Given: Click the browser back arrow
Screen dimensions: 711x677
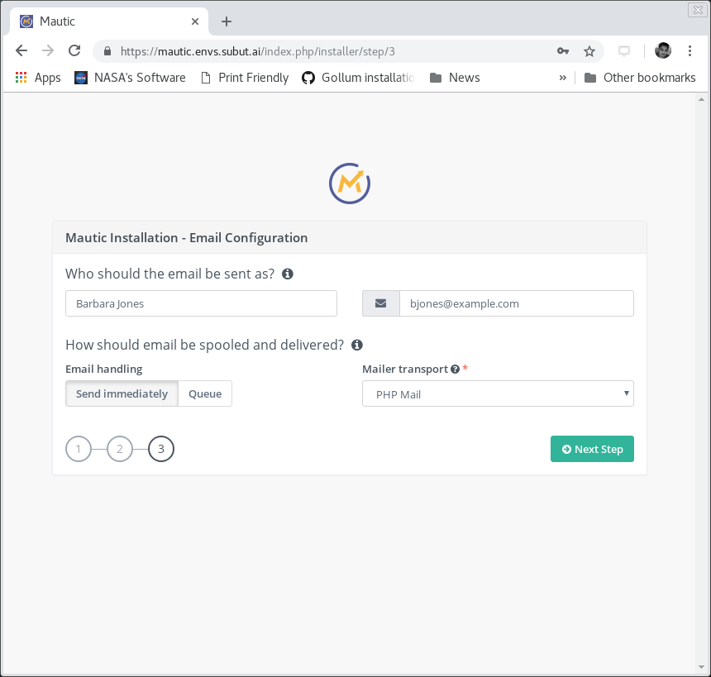Looking at the screenshot, I should point(21,50).
